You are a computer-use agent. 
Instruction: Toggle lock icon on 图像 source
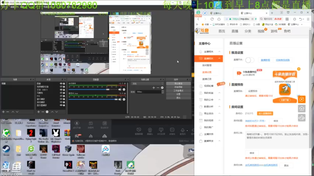point(64,84)
